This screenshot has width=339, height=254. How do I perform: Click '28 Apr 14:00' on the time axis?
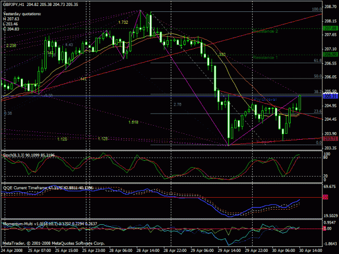coord(148,250)
